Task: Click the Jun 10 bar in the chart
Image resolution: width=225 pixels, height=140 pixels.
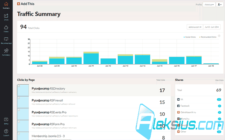Action: point(74,61)
